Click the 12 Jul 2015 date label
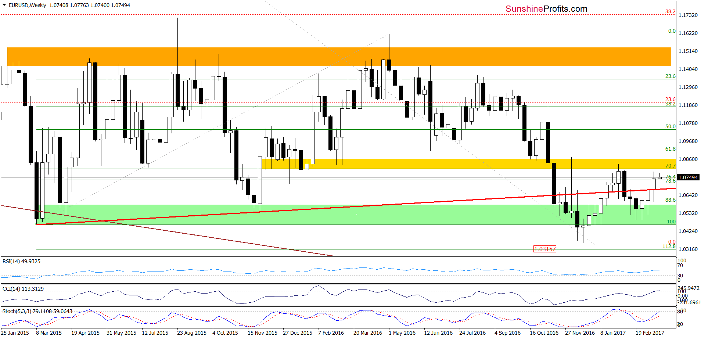701x338 pixels. click(155, 333)
